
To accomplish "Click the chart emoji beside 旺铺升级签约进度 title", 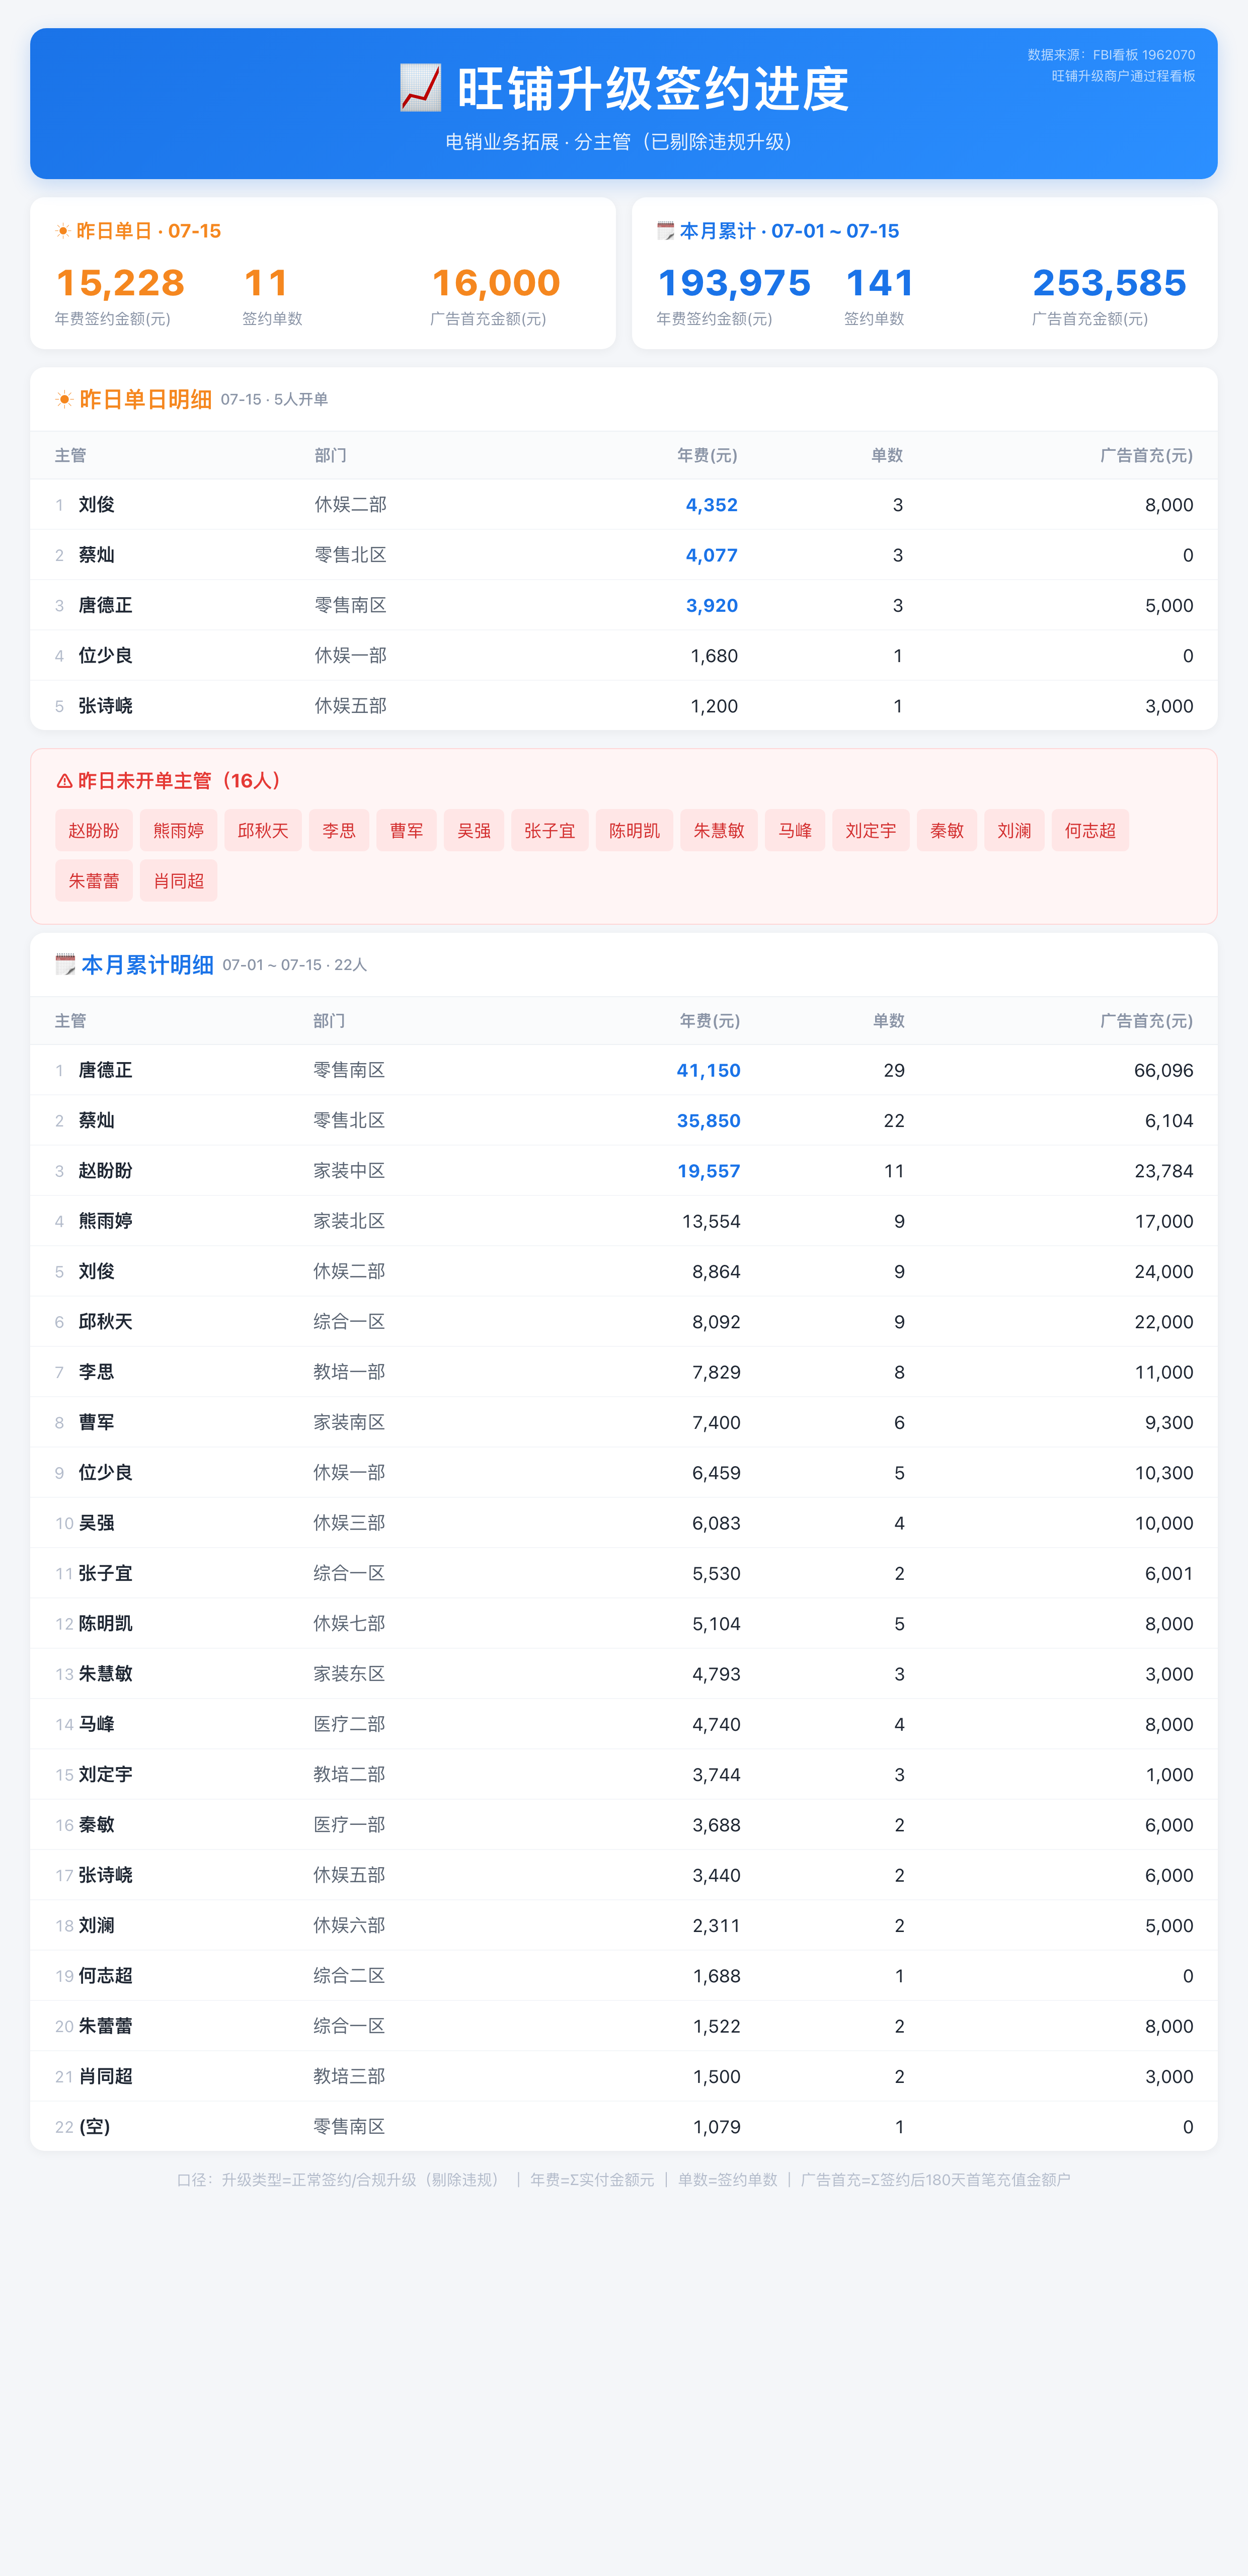I will click(420, 88).
